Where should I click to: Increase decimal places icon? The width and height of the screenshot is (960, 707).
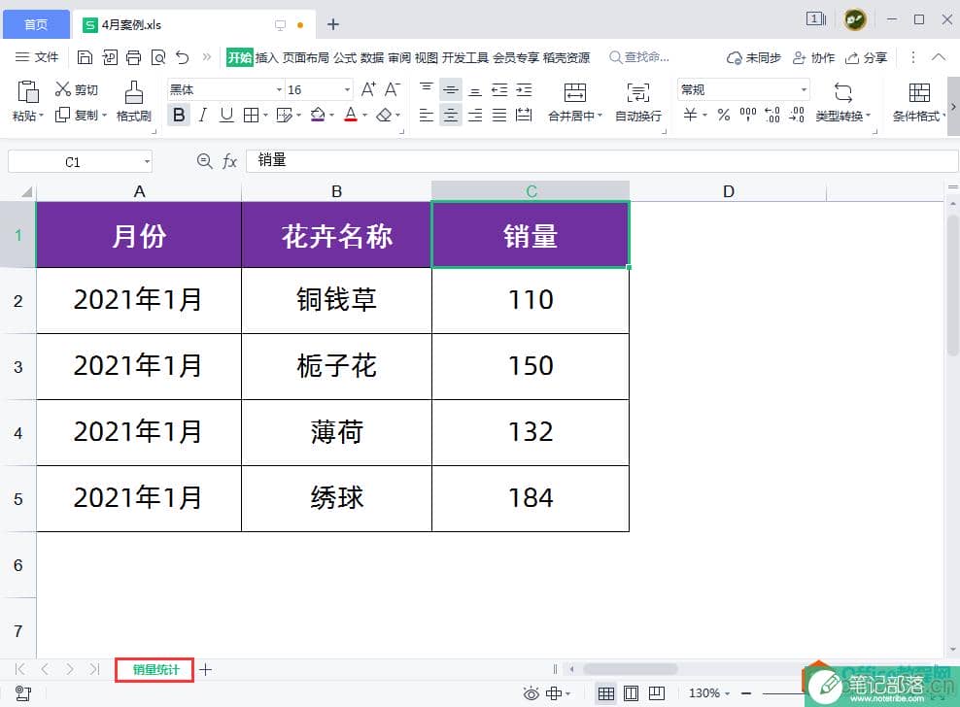click(x=772, y=115)
